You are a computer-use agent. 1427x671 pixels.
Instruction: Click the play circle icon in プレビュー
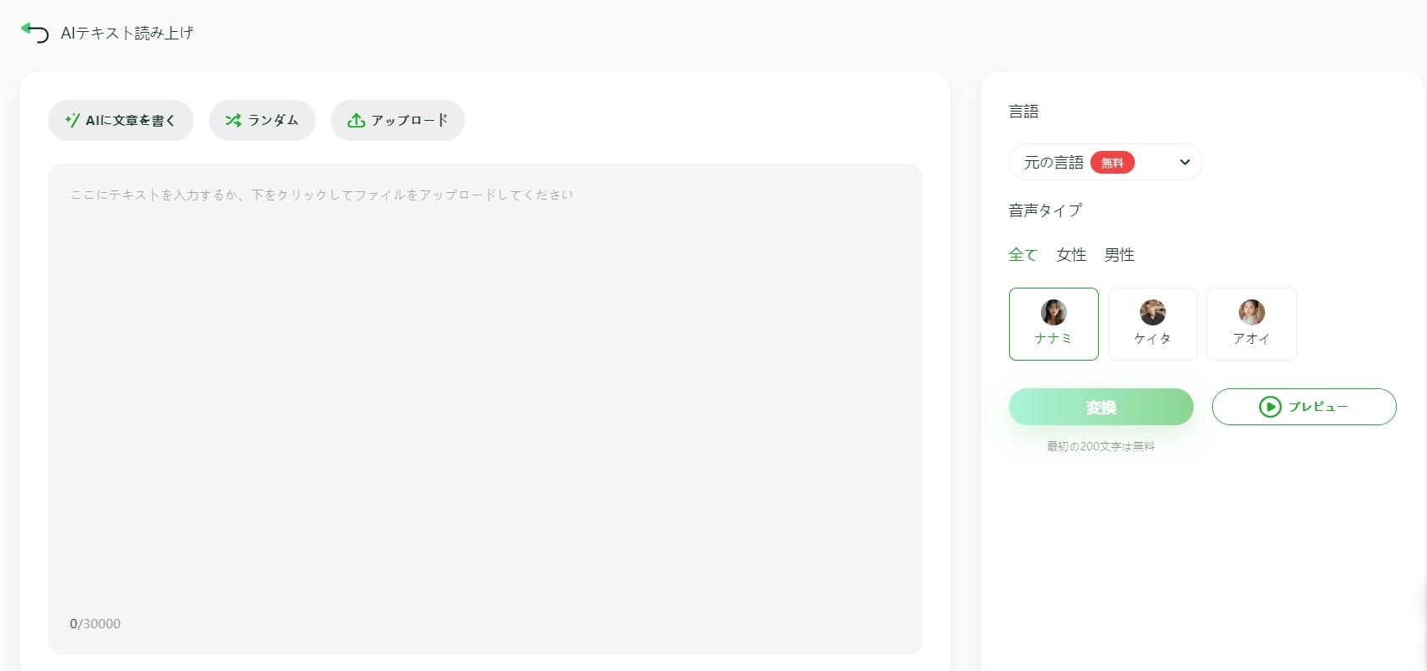pos(1270,407)
